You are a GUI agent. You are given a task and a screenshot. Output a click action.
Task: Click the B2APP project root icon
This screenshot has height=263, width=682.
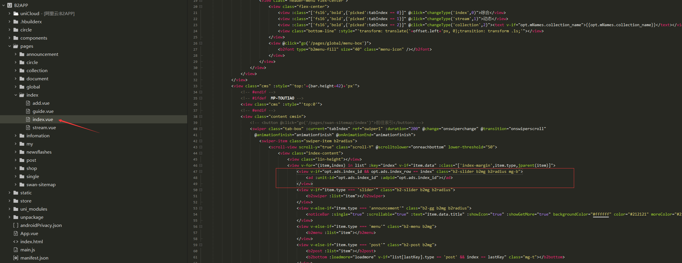tap(10, 5)
